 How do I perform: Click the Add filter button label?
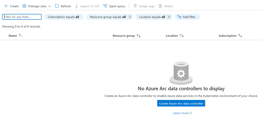pyautogui.click(x=189, y=17)
